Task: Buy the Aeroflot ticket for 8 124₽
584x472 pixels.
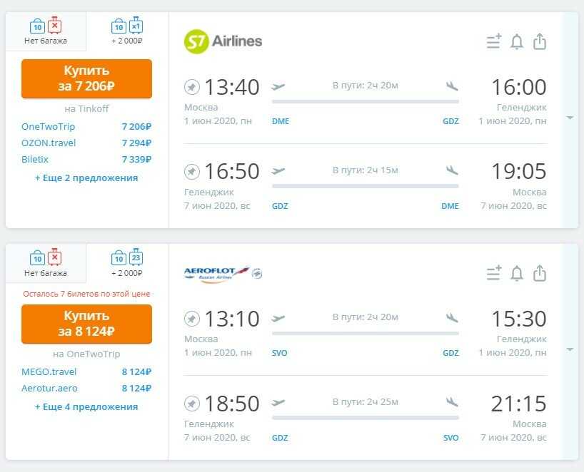Action: (87, 324)
